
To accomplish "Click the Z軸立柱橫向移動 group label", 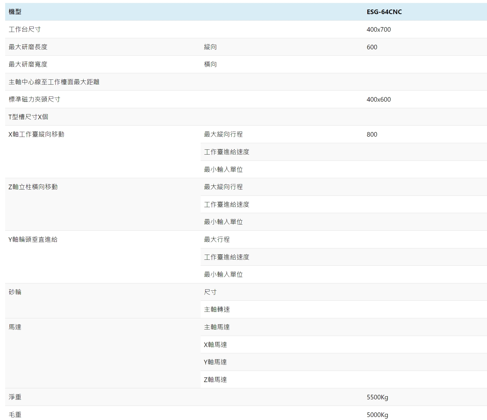I will click(x=33, y=187).
